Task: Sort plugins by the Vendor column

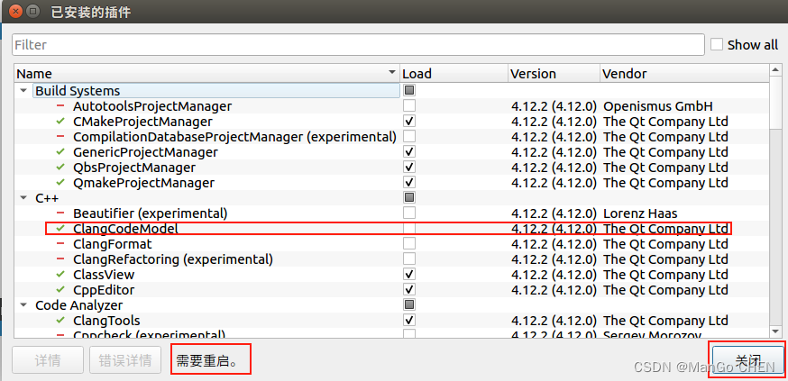Action: coord(683,74)
